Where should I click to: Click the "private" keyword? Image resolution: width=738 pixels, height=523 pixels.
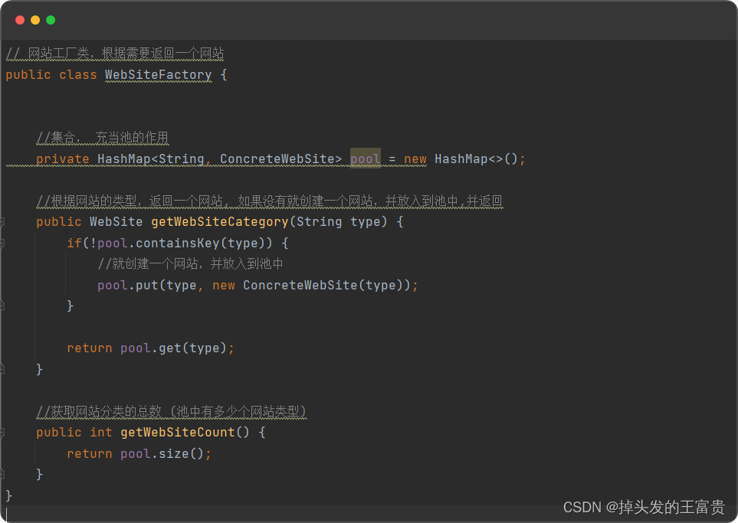click(63, 159)
